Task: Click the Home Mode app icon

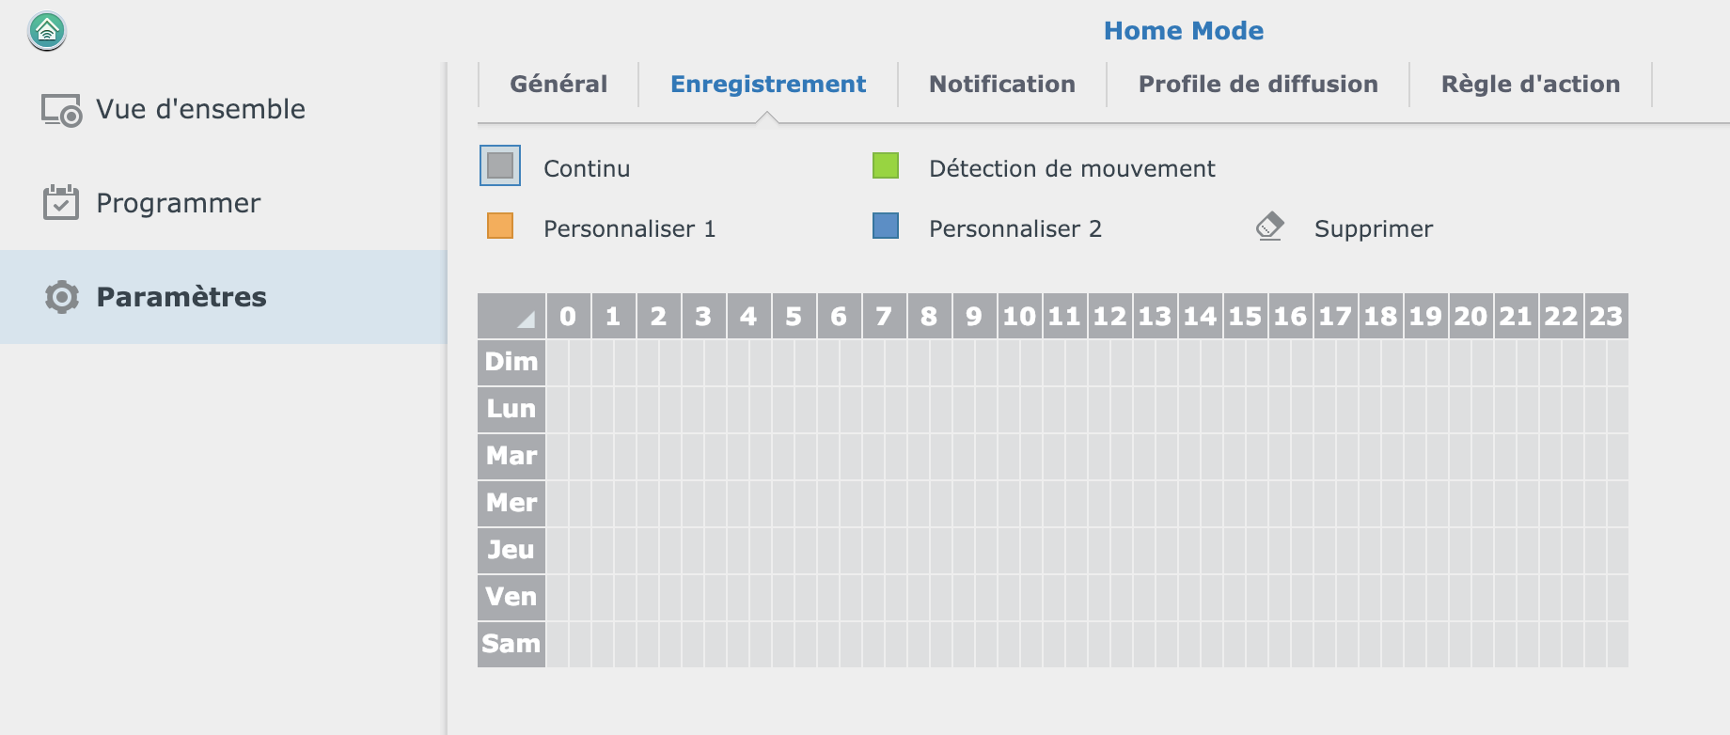Action: pos(47,31)
